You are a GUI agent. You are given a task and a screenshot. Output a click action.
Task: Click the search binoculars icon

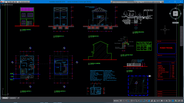tap(135, 2)
